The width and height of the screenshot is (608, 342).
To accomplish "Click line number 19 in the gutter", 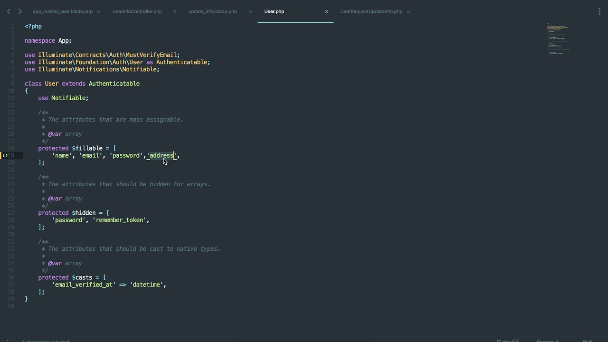I will tap(12, 155).
